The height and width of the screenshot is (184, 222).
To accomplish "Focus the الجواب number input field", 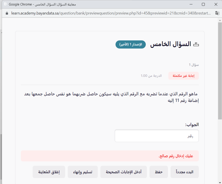I will (x=157, y=136).
